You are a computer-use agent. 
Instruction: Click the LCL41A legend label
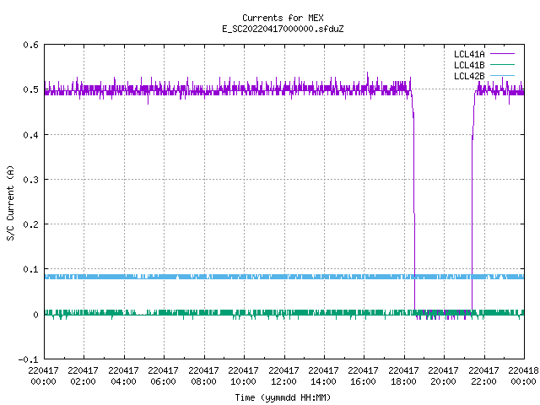(x=469, y=54)
